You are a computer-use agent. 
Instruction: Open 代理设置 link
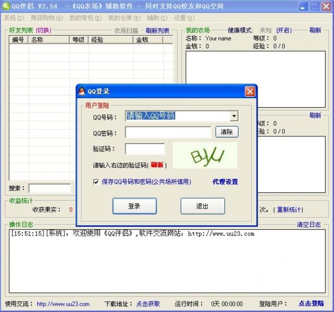click(x=225, y=182)
